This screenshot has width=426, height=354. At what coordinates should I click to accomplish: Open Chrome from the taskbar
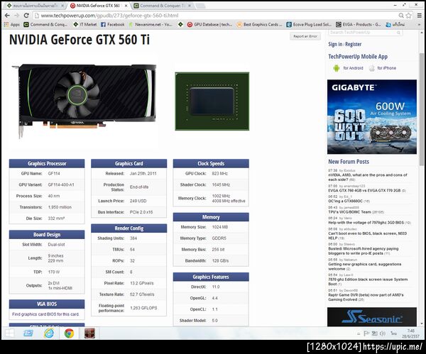69,333
